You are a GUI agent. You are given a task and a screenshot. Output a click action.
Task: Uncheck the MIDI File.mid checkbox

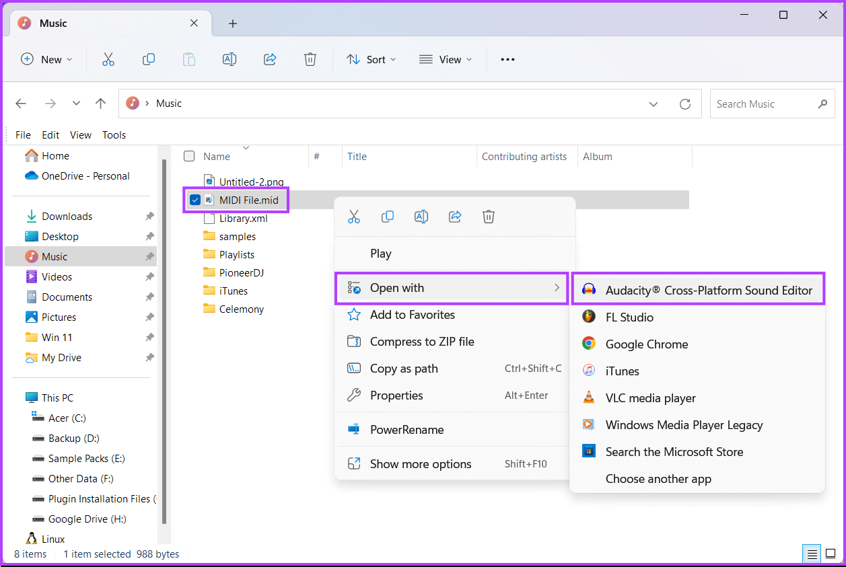tap(195, 200)
